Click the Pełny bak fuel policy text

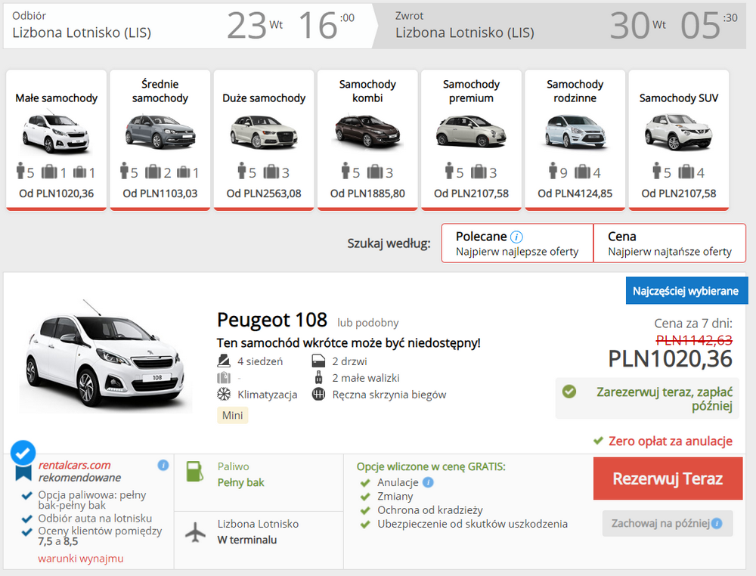tap(240, 482)
